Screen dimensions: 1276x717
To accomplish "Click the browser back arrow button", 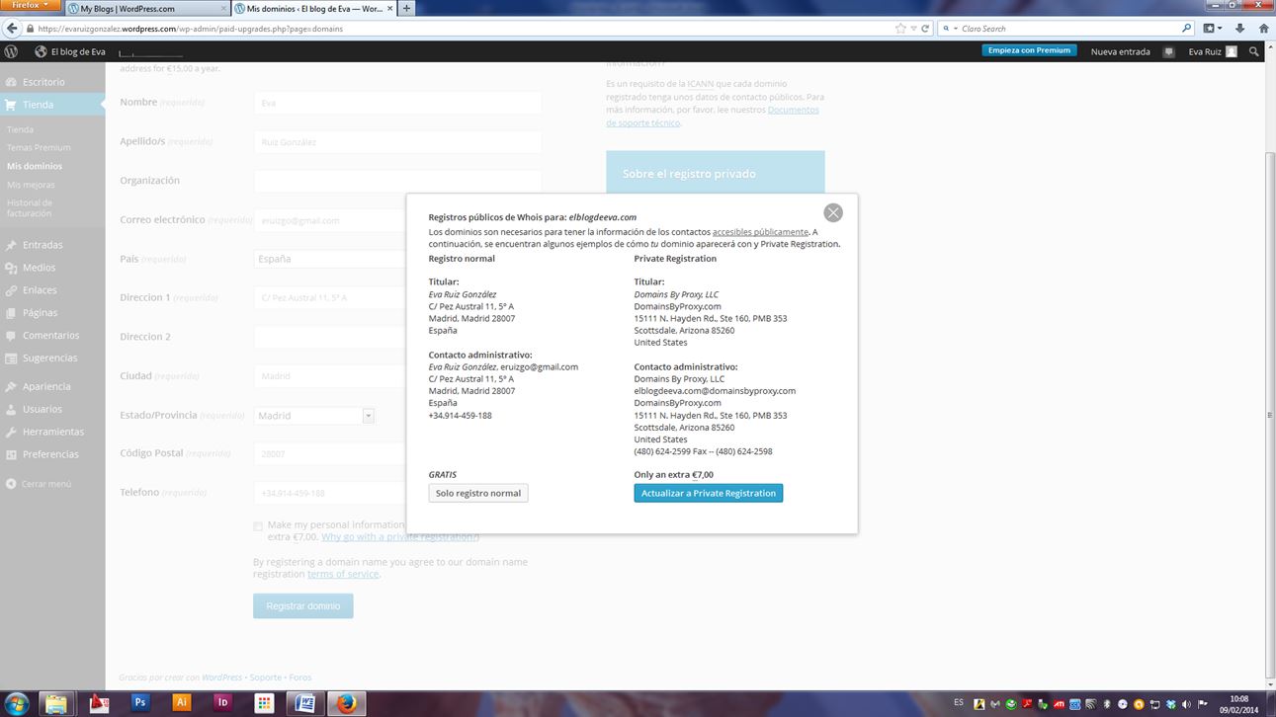I will [x=13, y=29].
